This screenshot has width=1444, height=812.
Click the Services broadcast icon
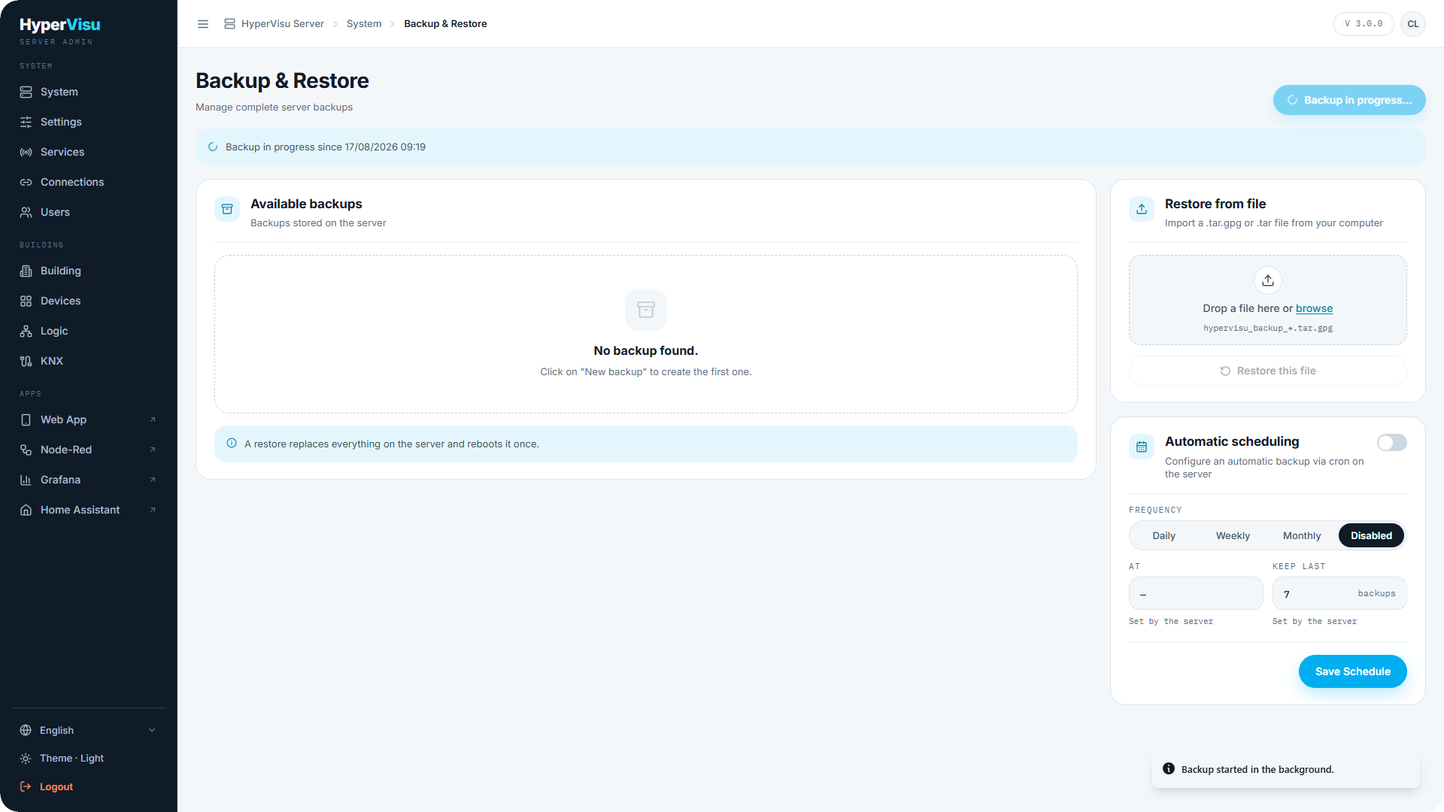26,152
